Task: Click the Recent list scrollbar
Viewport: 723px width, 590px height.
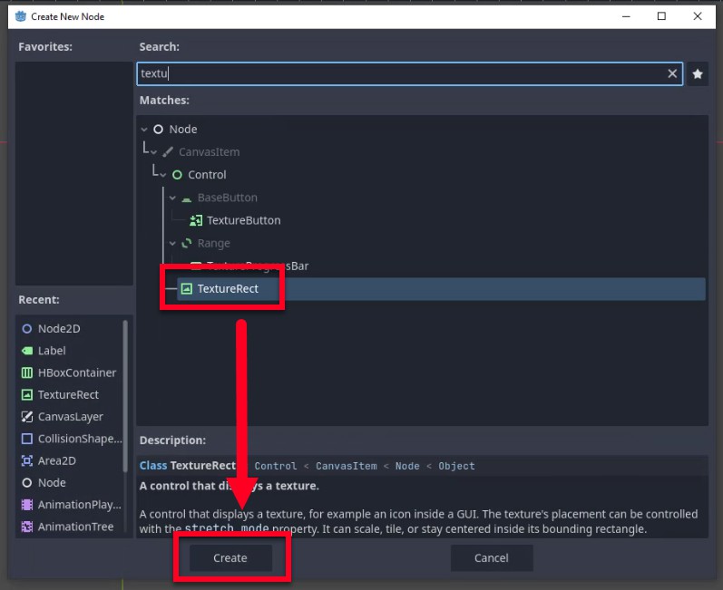Action: [125, 396]
